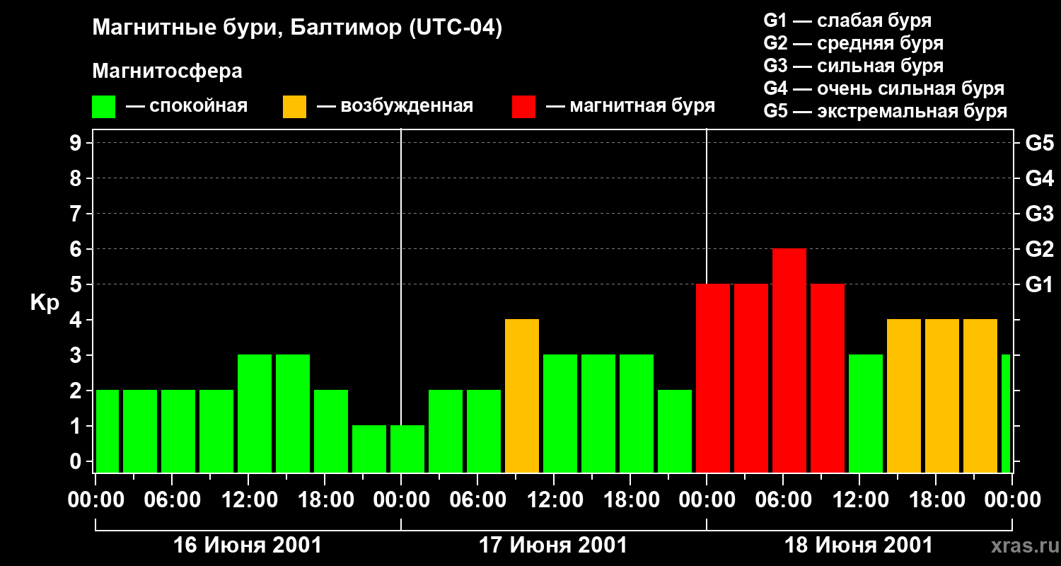Click the legend label «— спокойная»
Screen dimensions: 1061x566
[187, 107]
